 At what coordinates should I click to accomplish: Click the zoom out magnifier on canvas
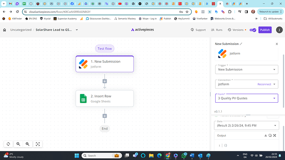18,144
